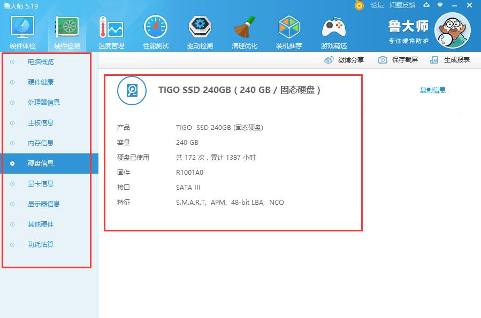Share via the Weibo 微博分享 icon
481x318 pixels.
330,60
